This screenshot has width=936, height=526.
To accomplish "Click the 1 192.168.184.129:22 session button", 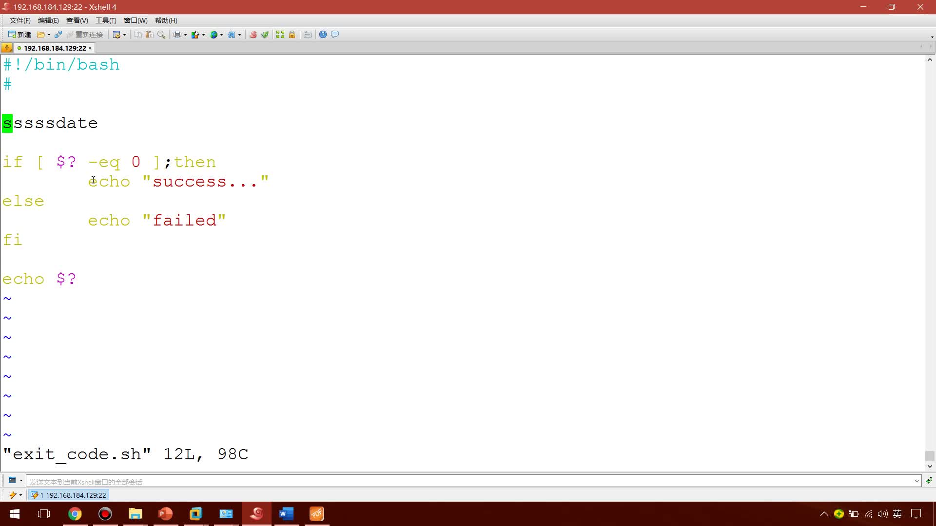I will (x=69, y=495).
